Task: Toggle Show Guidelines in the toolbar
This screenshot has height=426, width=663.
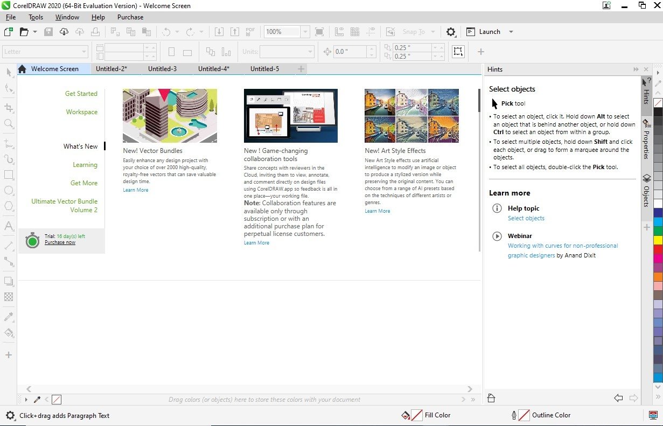Action: tap(371, 32)
